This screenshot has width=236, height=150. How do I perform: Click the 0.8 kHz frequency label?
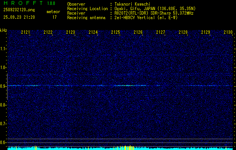(3, 105)
